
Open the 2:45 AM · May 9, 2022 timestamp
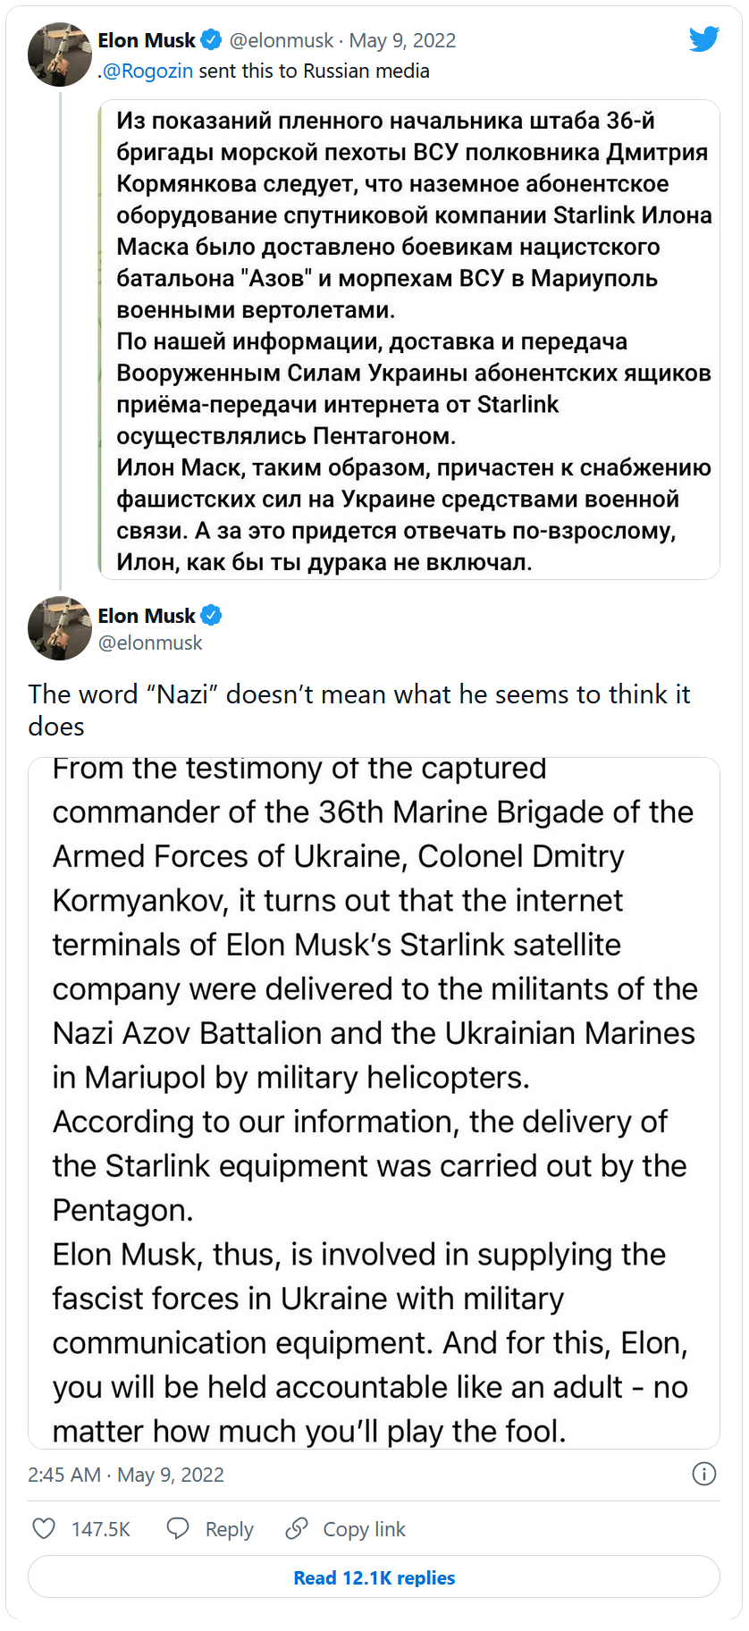tap(126, 1475)
